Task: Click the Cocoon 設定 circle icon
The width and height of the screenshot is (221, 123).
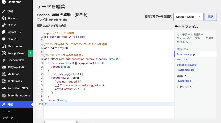Action: 4,60
